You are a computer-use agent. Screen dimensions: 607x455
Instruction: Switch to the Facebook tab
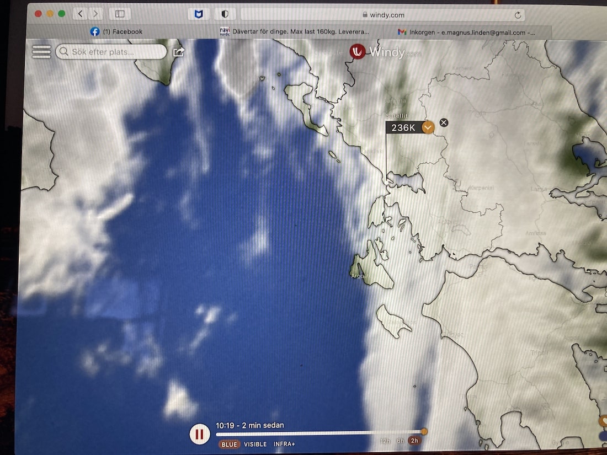pos(116,32)
